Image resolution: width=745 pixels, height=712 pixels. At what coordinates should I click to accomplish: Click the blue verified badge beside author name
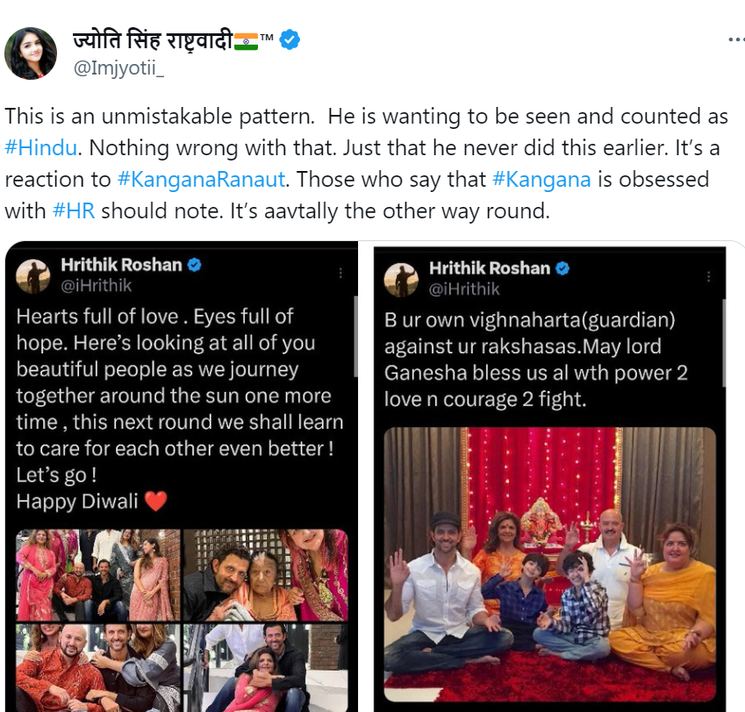(x=290, y=39)
